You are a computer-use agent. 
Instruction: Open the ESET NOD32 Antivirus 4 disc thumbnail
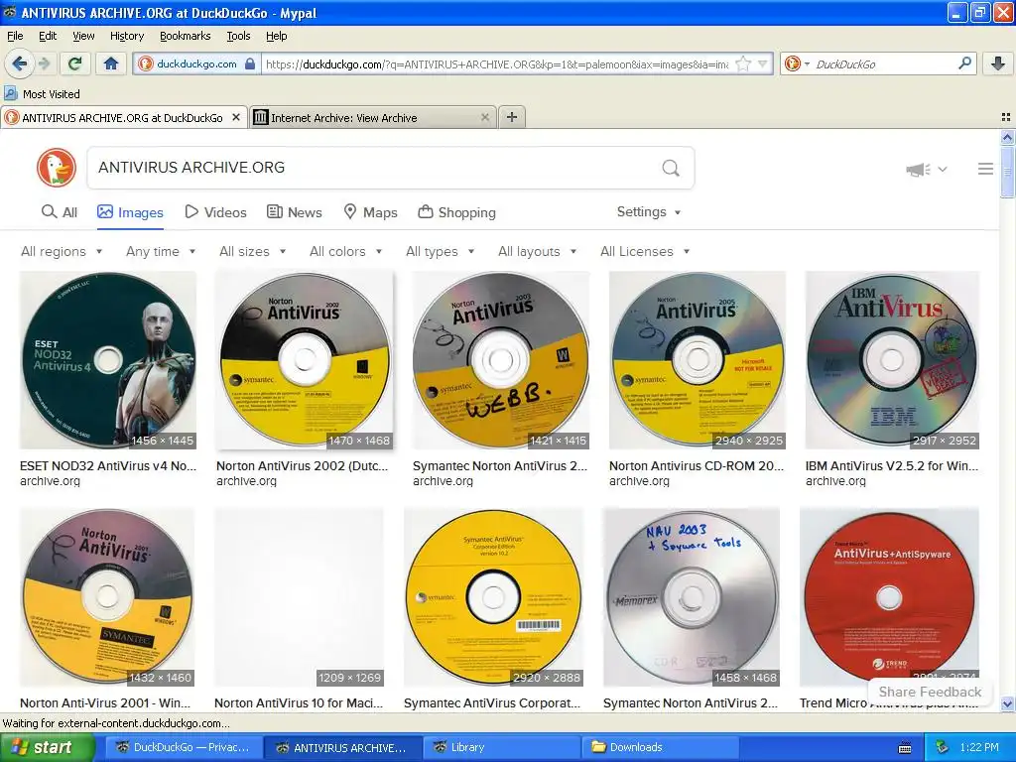point(108,360)
